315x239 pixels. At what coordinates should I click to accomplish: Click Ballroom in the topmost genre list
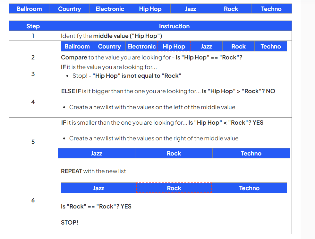[x=29, y=9]
